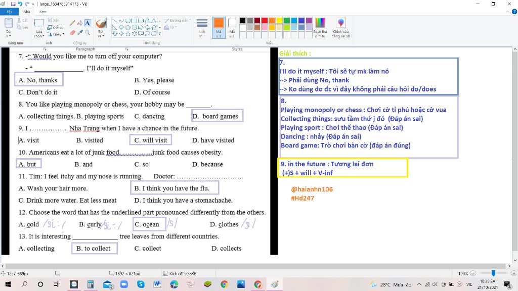Viewport: 518px width, 291px height.
Task: Click the Undo arrow in title bar
Action: click(x=20, y=4)
